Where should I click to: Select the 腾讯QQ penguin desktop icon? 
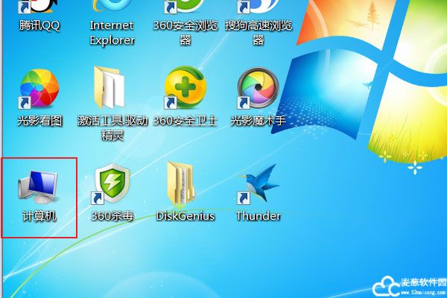point(39,7)
